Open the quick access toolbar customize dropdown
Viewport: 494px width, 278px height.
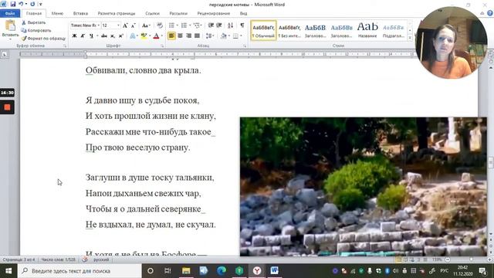(x=40, y=5)
